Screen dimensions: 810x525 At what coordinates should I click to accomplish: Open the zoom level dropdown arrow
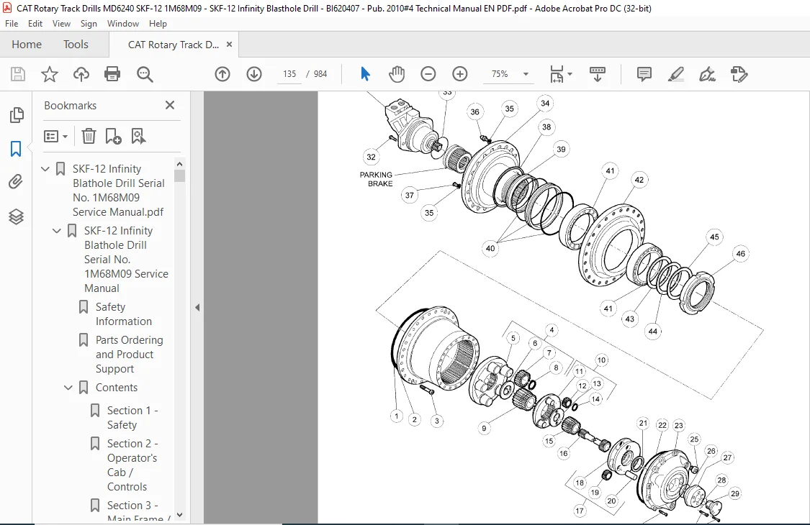526,74
